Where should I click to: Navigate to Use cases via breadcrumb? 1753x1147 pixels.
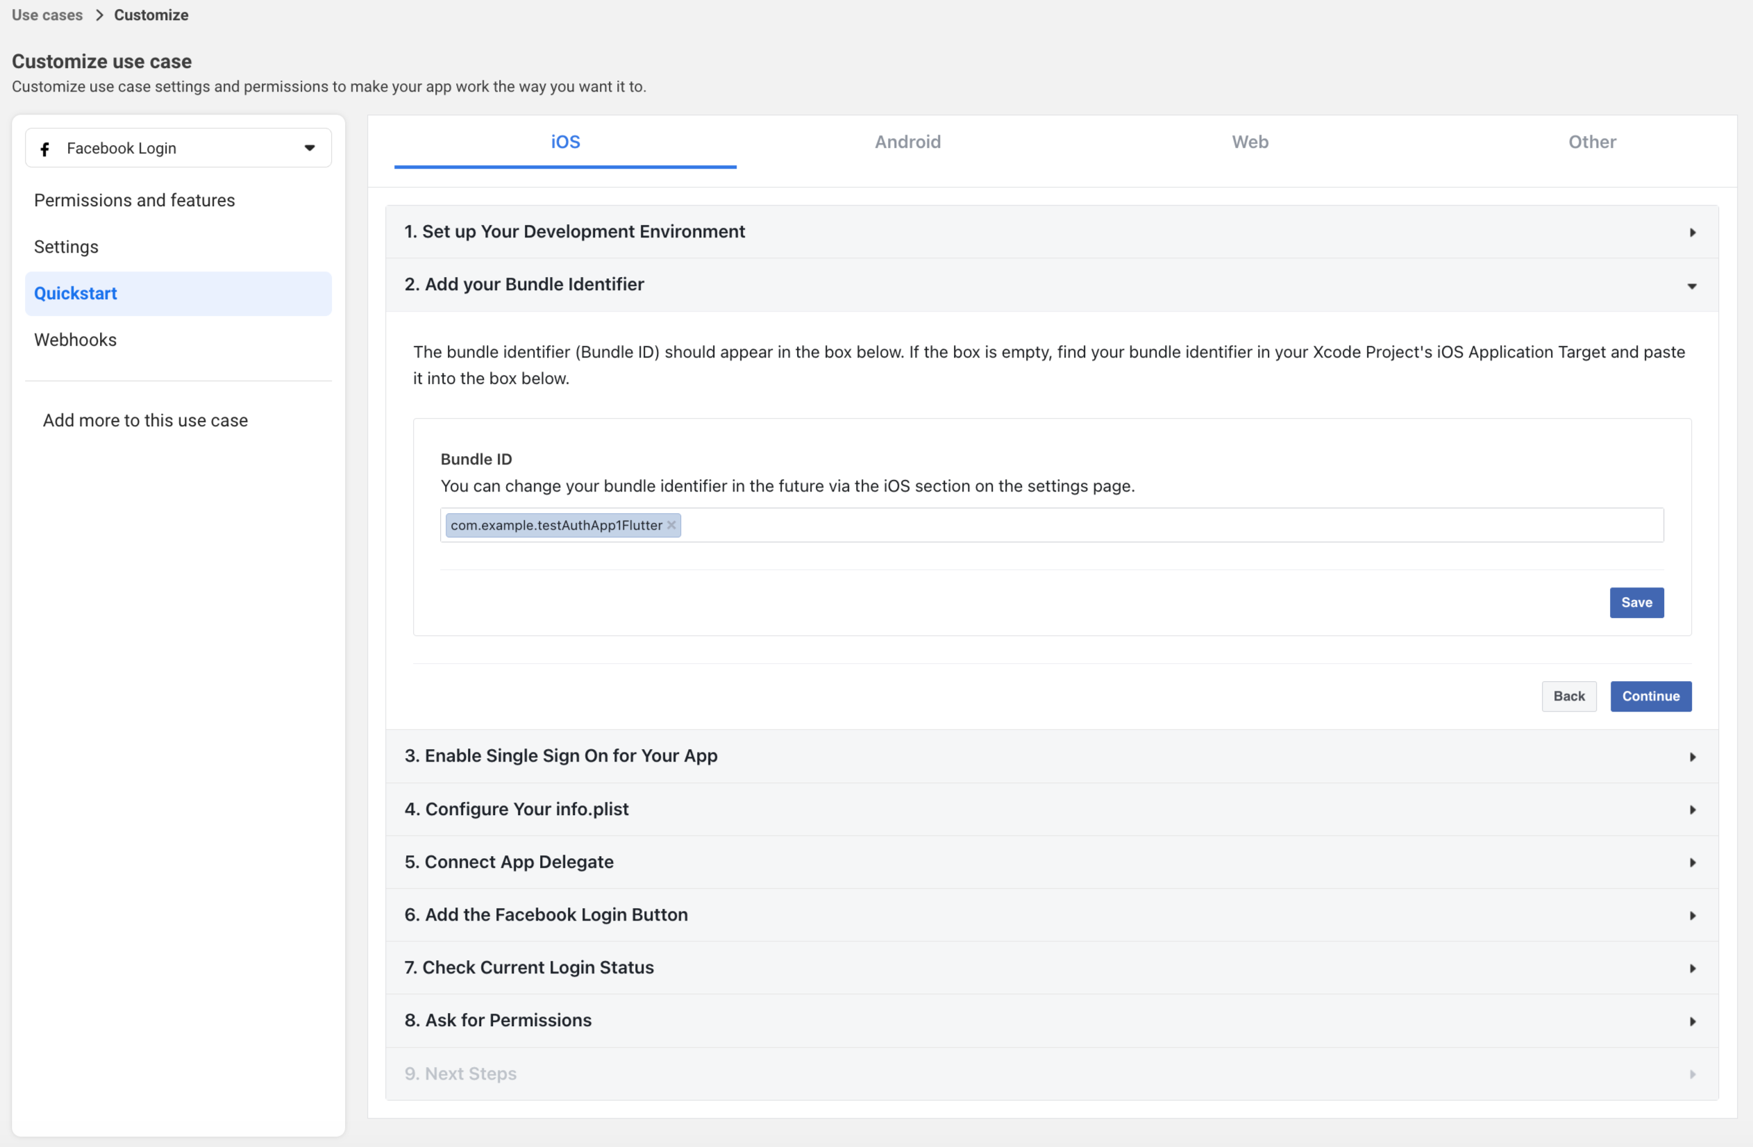[x=47, y=15]
